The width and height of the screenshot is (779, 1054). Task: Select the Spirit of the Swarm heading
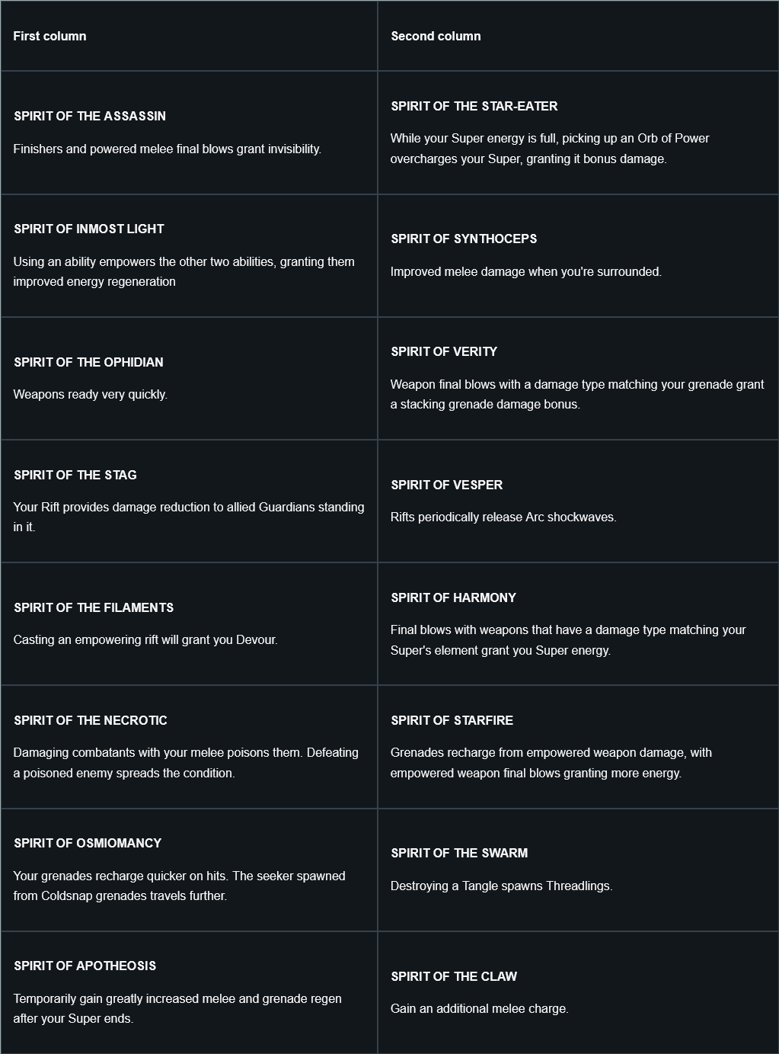tap(459, 853)
